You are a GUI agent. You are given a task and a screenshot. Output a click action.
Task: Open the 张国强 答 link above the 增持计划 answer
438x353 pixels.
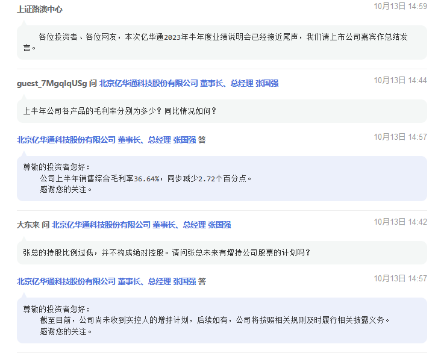(x=107, y=281)
